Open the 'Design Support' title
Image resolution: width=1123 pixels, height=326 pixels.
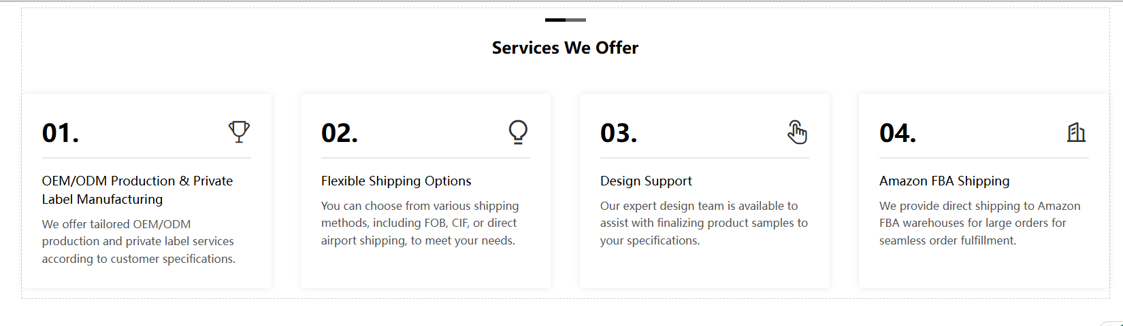coord(646,181)
